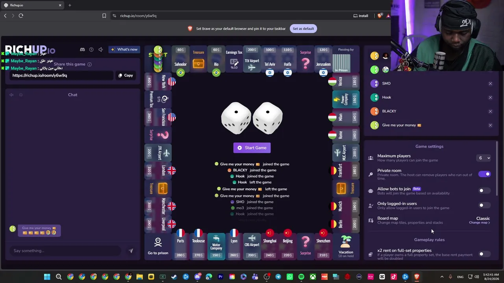This screenshot has width=504, height=283.
Task: Kick the Give me your money player
Action: click(490, 125)
